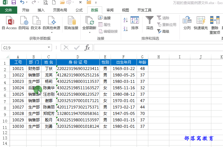Switch to the 公式 ribbon tab
The image size is (223, 147).
point(79,10)
